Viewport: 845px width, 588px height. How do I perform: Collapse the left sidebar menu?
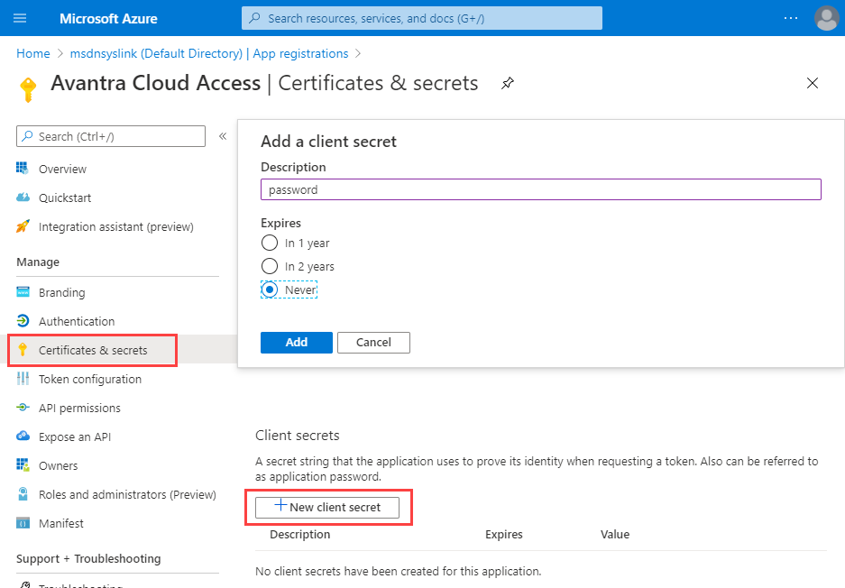pyautogui.click(x=223, y=136)
